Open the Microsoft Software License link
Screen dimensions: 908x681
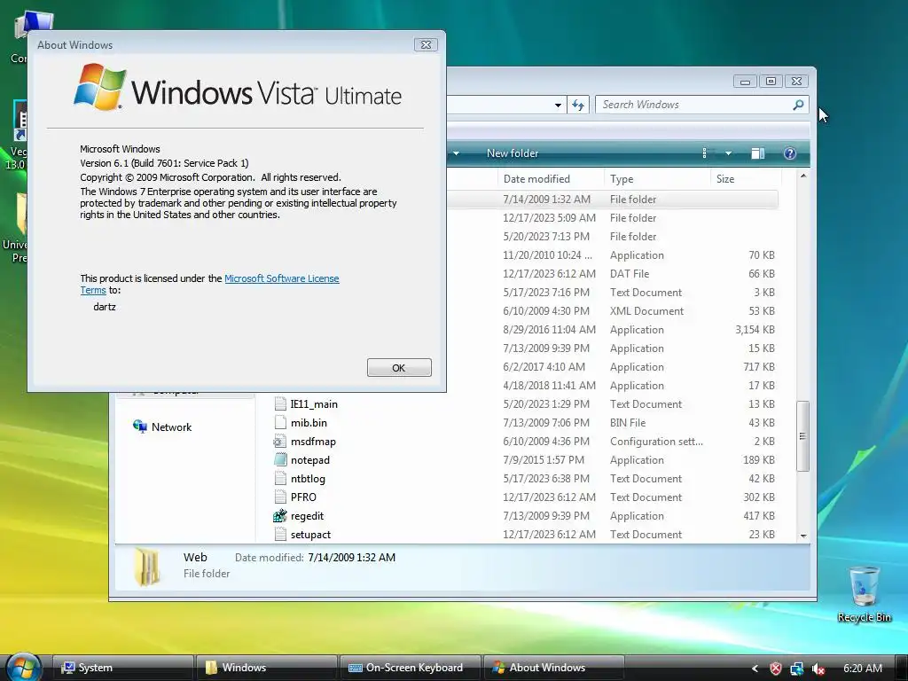tap(281, 278)
